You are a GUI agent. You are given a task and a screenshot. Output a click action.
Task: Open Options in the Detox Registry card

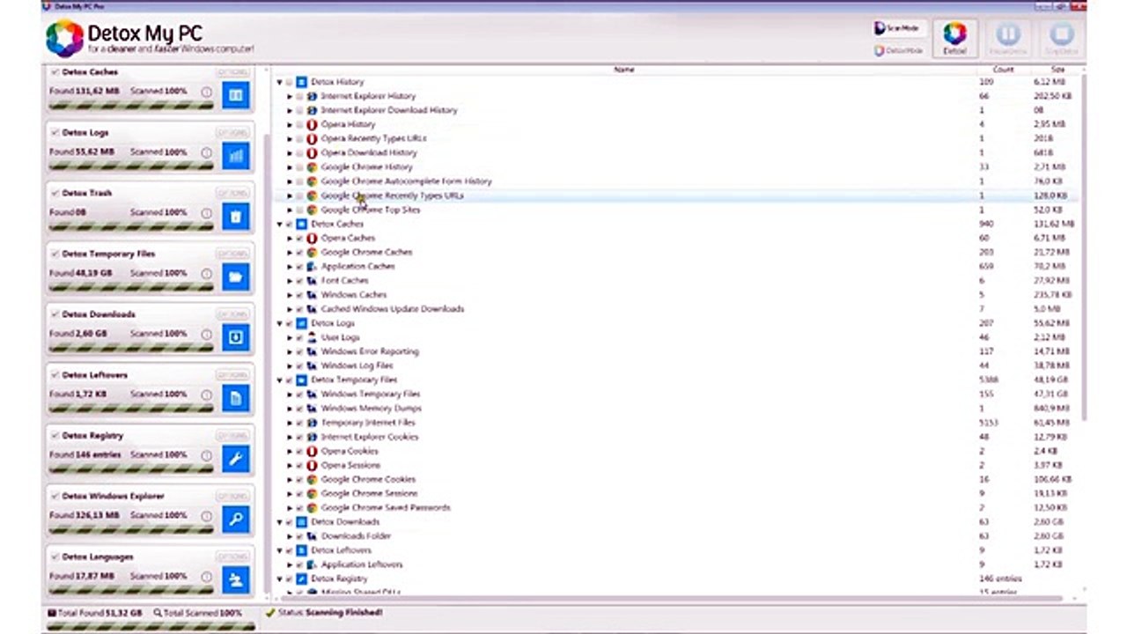pyautogui.click(x=232, y=436)
